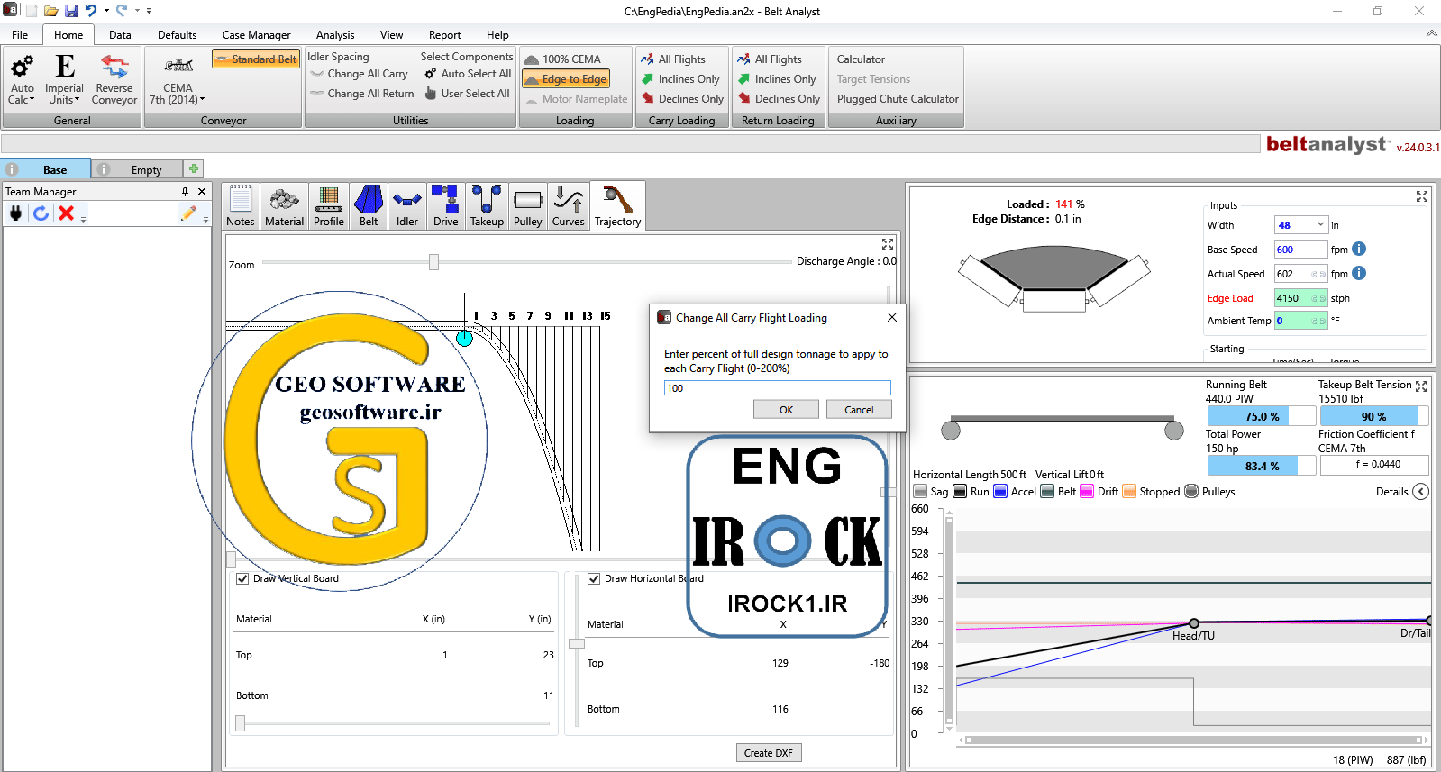This screenshot has width=1441, height=772.
Task: Open the Idler tool
Action: 407,206
